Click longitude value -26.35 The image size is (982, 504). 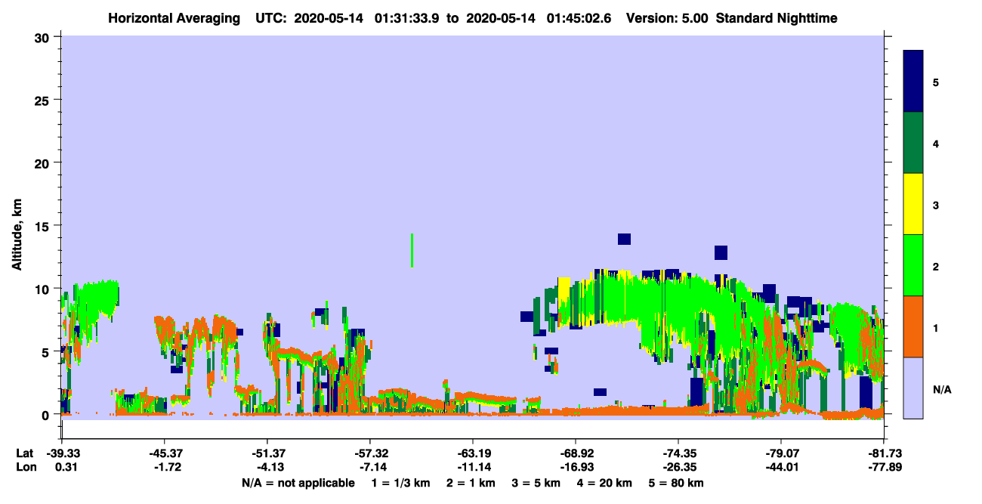[x=678, y=468]
